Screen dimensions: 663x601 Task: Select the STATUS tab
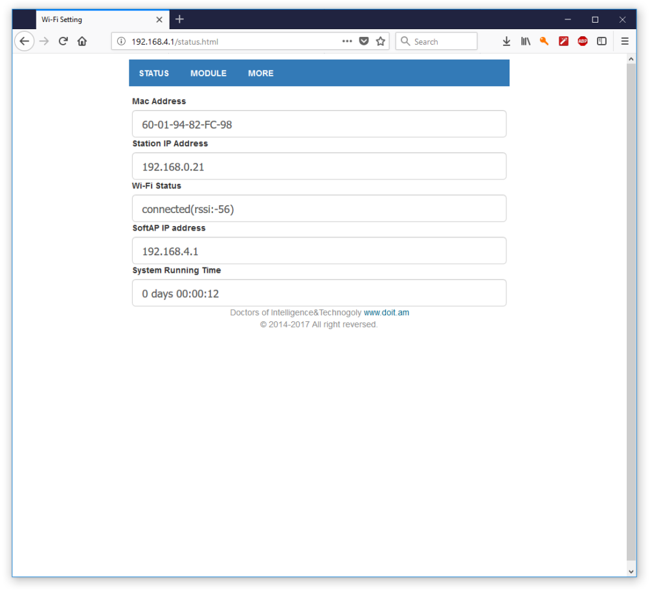153,73
